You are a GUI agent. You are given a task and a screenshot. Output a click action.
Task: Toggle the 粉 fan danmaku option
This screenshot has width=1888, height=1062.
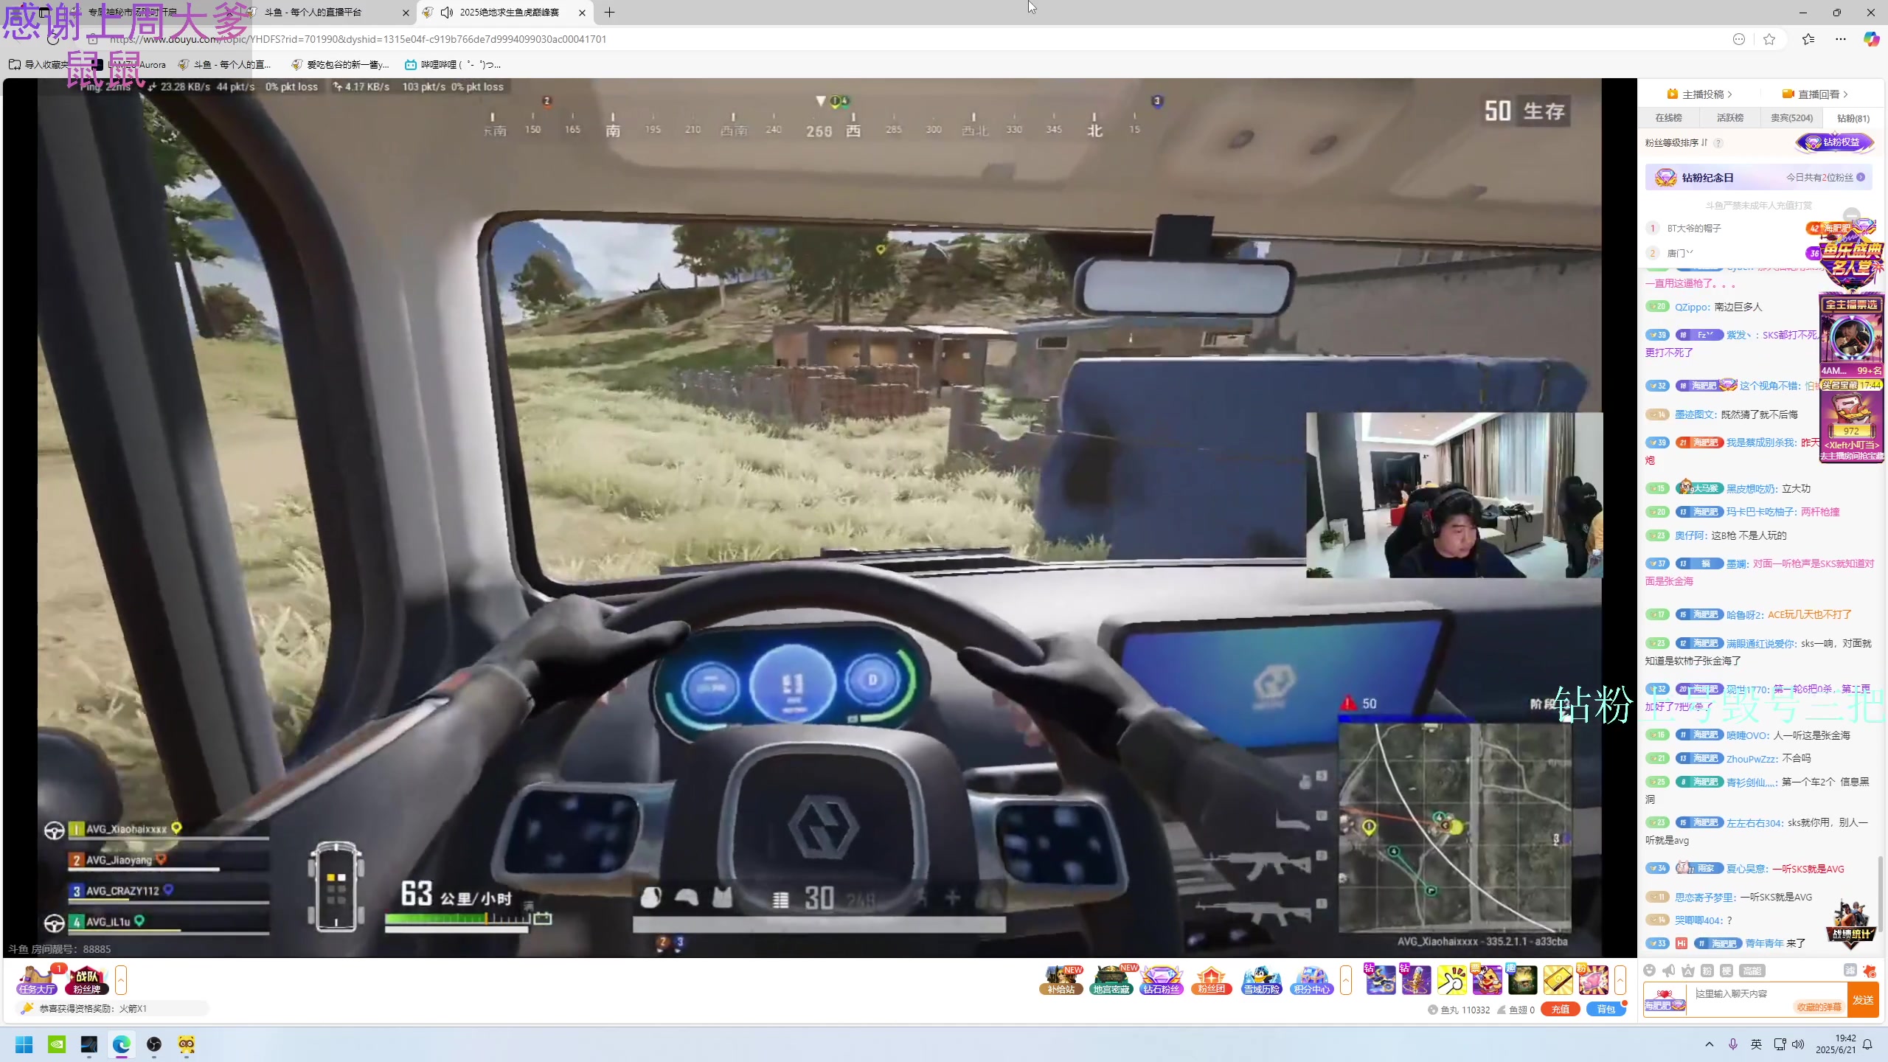[x=1707, y=971]
